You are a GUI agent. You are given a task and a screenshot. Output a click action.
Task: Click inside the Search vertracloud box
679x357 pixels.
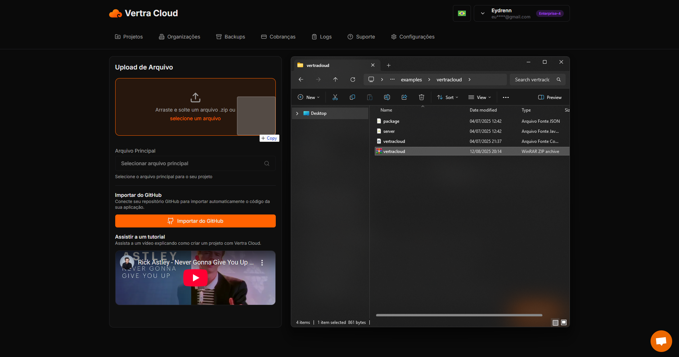pos(533,80)
